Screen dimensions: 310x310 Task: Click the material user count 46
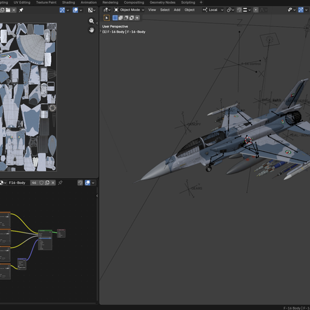(34, 183)
